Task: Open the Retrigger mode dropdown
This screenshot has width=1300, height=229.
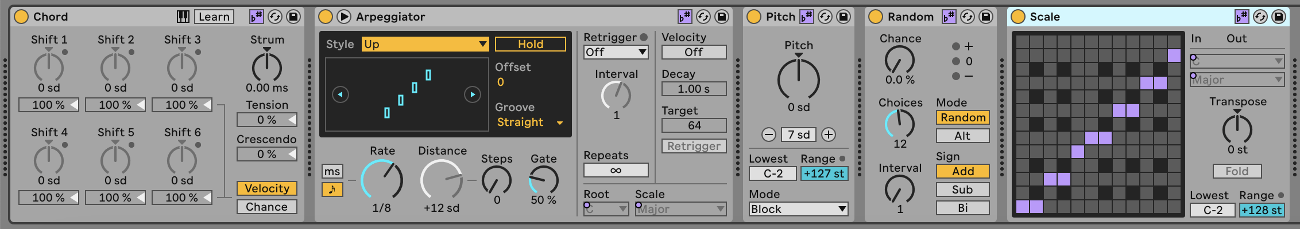Action: [x=616, y=52]
